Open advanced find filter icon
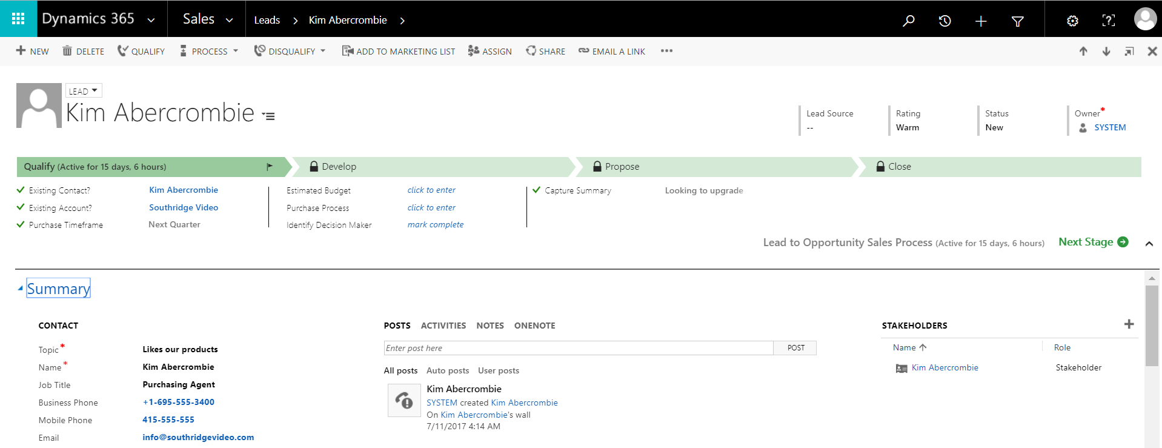 coord(1018,21)
